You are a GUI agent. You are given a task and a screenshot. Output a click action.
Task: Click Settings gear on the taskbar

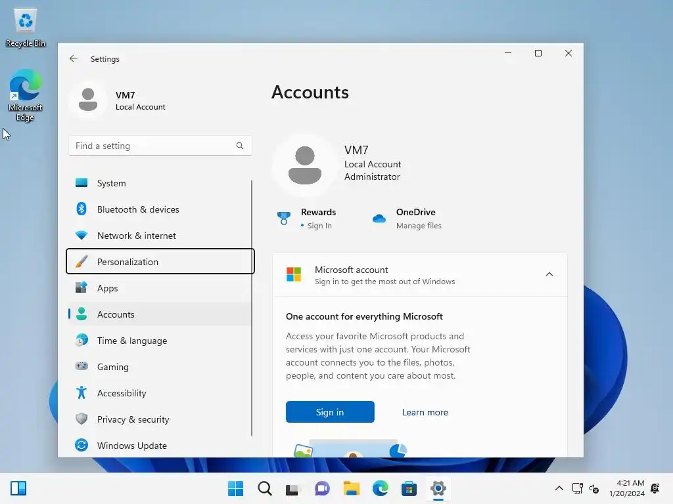coord(438,488)
